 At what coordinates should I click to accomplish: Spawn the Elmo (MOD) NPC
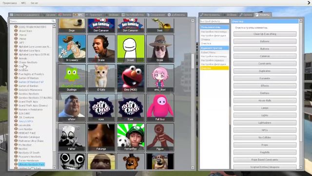pos(131,78)
